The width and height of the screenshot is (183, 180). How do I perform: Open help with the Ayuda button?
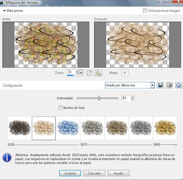click(x=118, y=173)
